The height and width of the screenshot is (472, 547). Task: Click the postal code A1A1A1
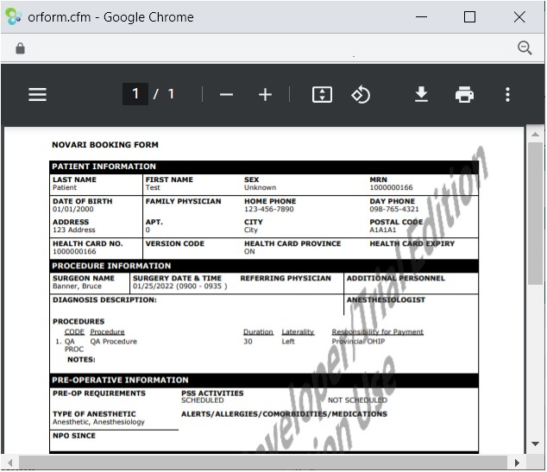(x=383, y=230)
